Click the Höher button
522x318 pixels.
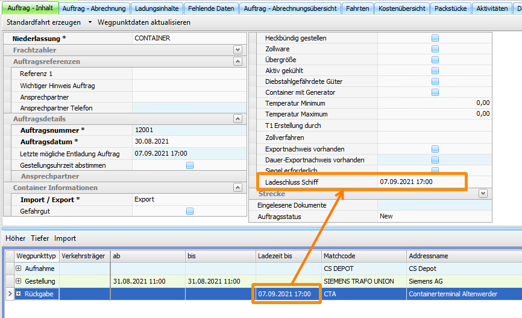click(16, 238)
